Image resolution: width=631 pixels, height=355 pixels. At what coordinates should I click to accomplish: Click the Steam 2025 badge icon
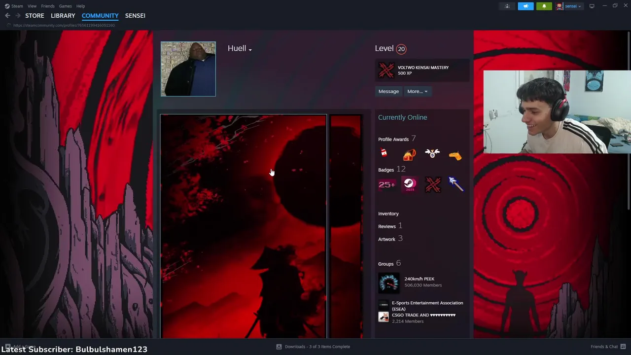409,184
